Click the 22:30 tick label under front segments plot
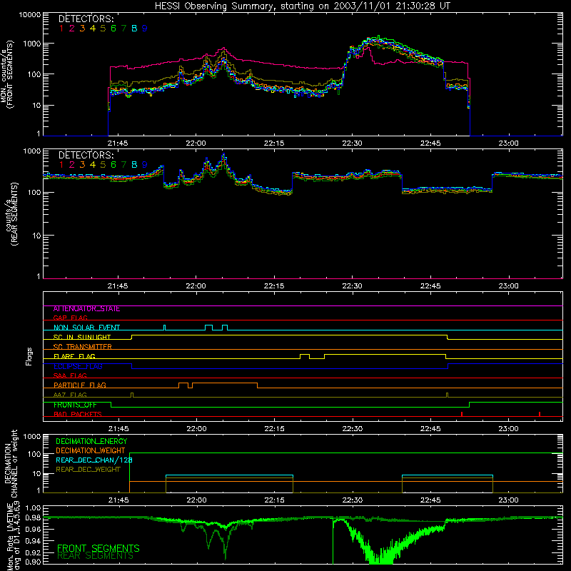Screen dimensions: 571x571 (x=352, y=143)
